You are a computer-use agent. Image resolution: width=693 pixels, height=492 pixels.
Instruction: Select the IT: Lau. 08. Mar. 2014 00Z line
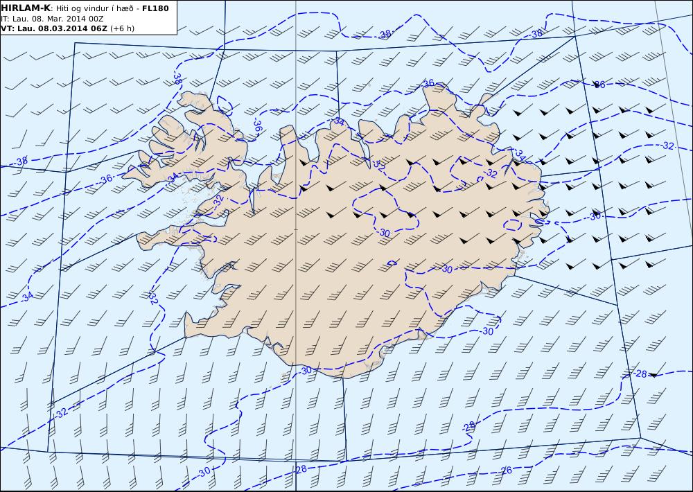[x=52, y=19]
